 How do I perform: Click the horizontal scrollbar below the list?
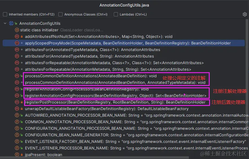click(x=94, y=158)
